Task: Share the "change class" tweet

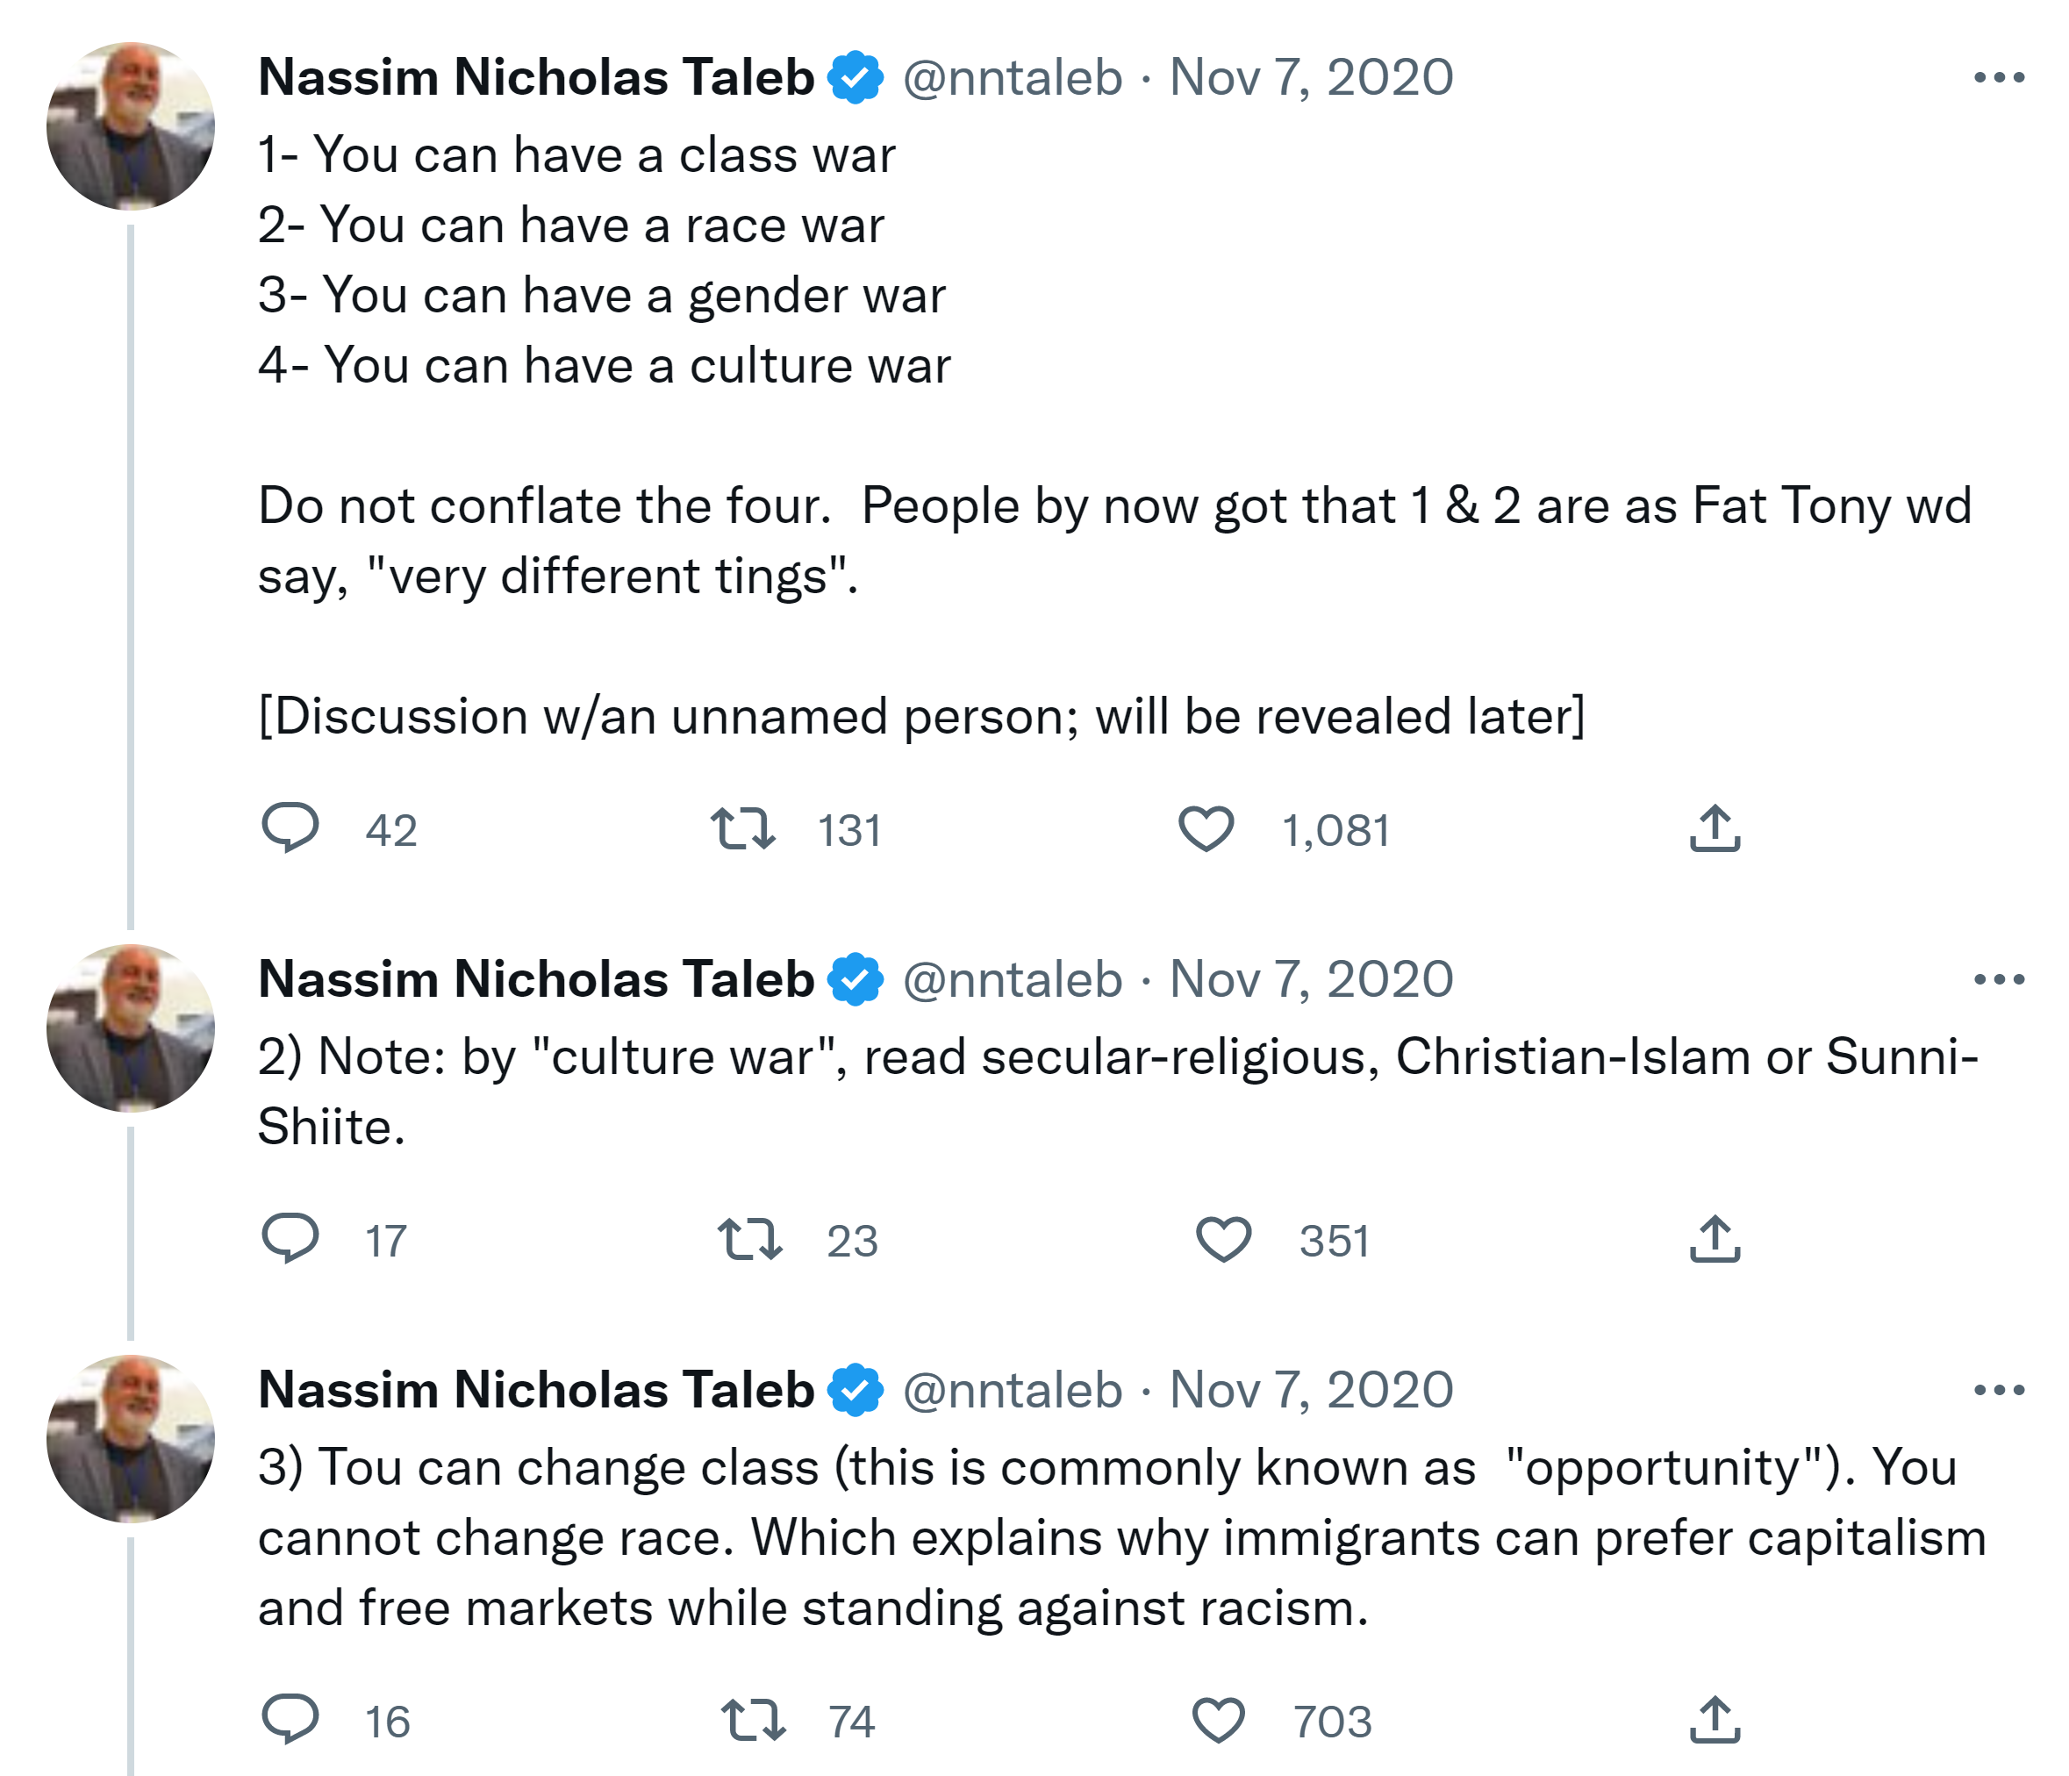Action: pyautogui.click(x=1715, y=1720)
